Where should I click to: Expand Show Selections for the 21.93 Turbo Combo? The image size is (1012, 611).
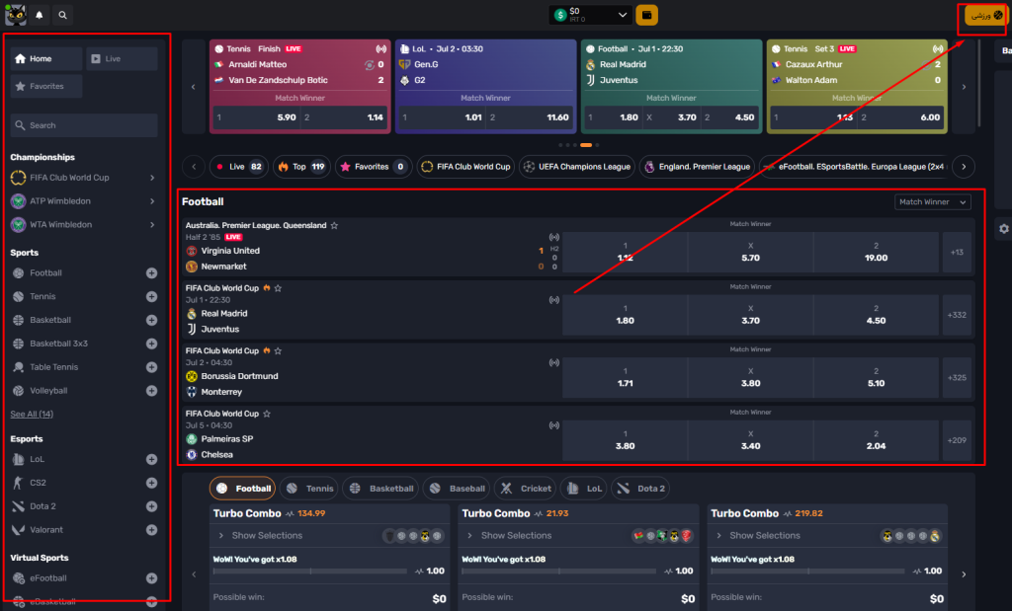(x=510, y=536)
